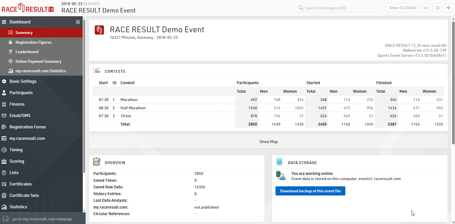Open my.raceresult.com Statistics page

(x=40, y=71)
